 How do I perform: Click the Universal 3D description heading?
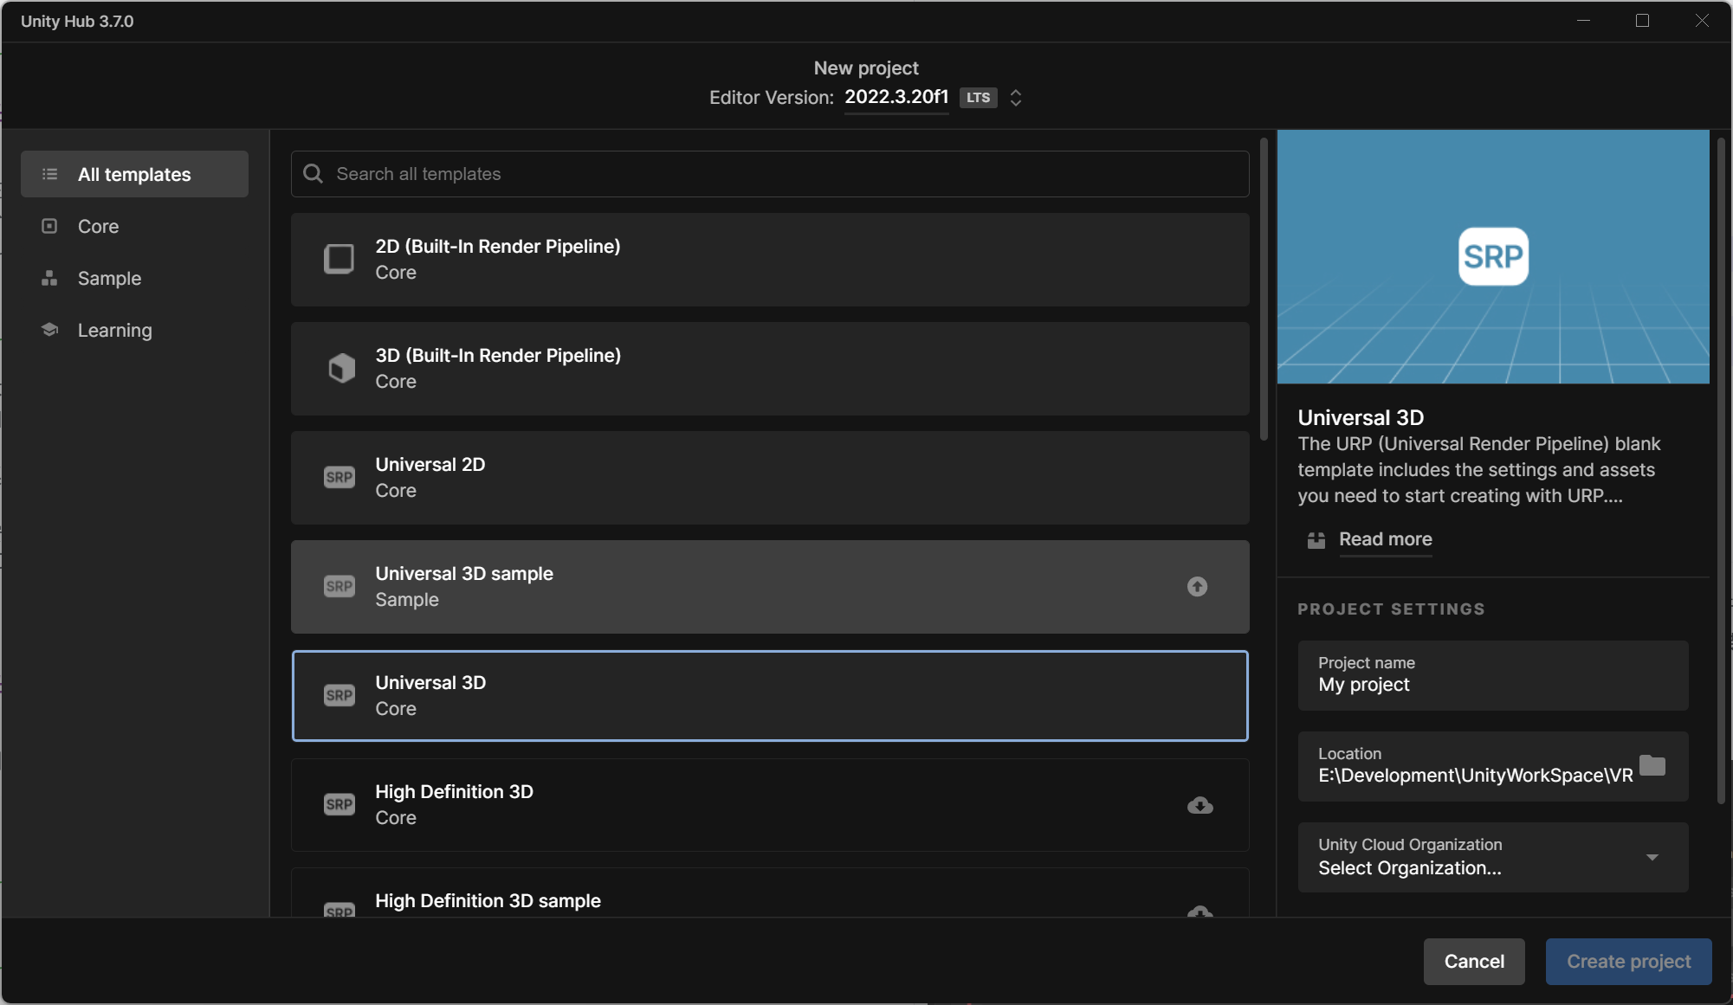click(1361, 417)
